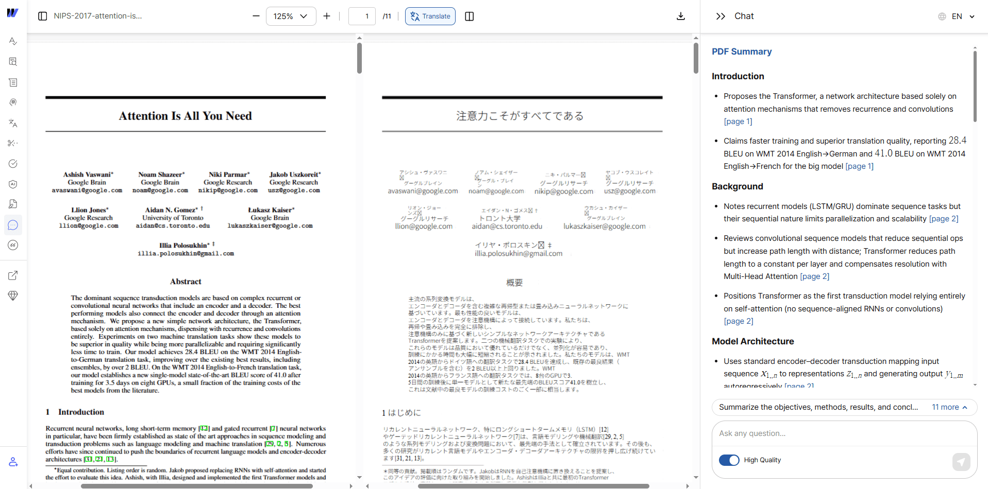Click the '1 Introduction' section heading
Image resolution: width=988 pixels, height=489 pixels.
pos(75,412)
